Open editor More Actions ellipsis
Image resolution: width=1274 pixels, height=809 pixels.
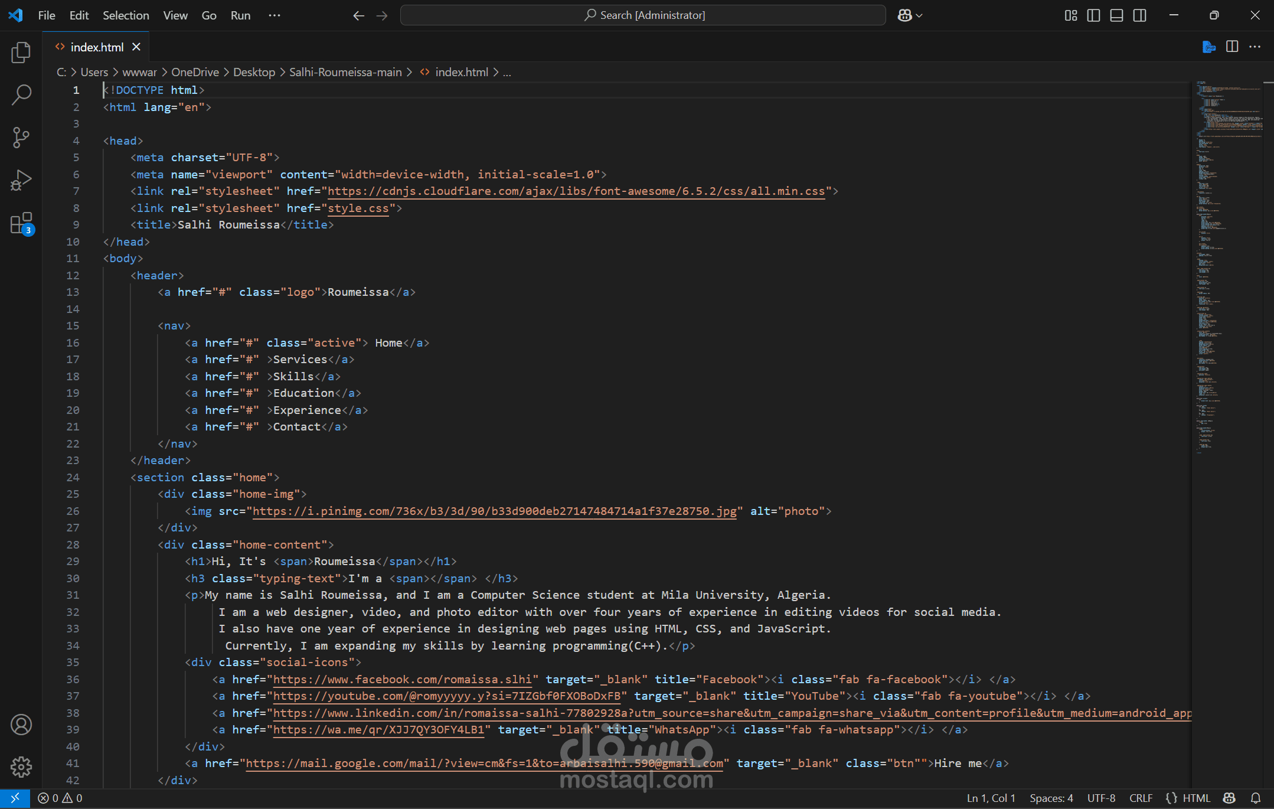(1255, 47)
